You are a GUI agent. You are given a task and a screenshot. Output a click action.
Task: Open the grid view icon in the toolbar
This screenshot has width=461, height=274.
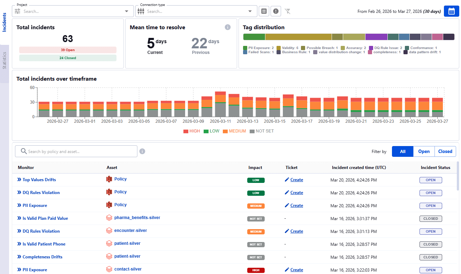pos(264,11)
